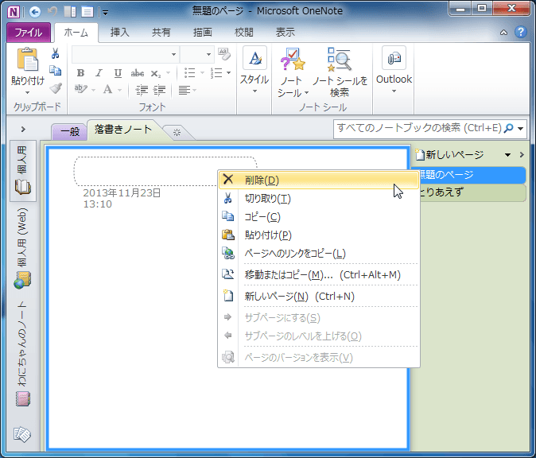The height and width of the screenshot is (458, 536).
Task: Choose コピー(C) from context menu
Action: [x=319, y=217]
